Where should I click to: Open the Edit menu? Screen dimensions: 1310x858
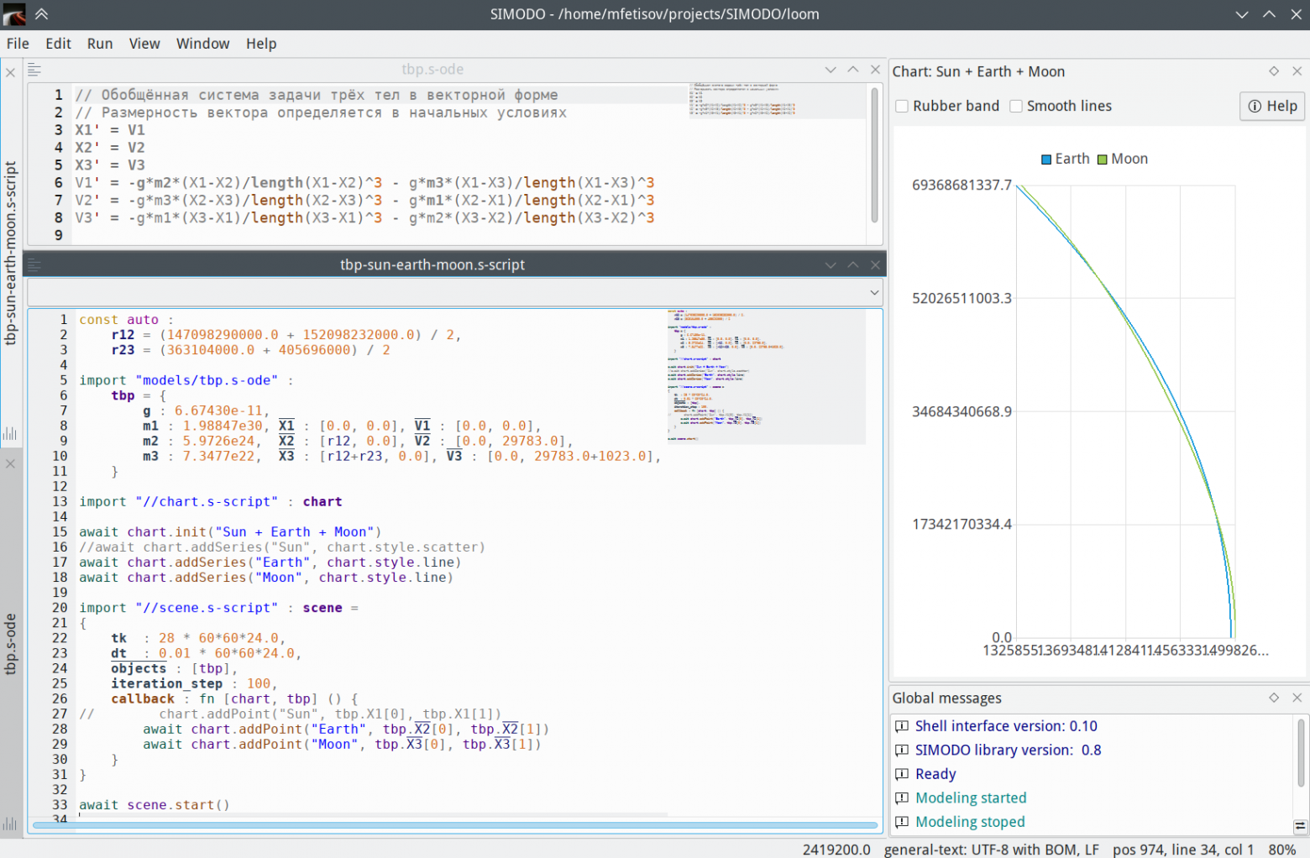pos(58,44)
